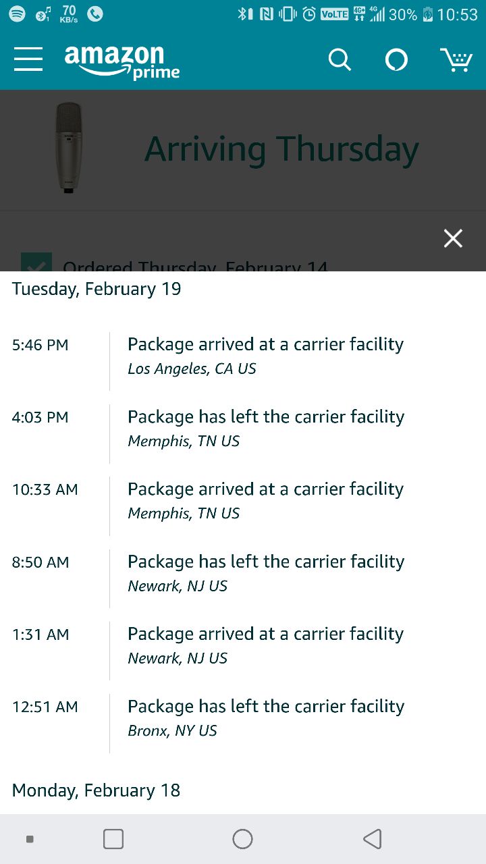Open the search magnifier icon
This screenshot has height=864, width=486.
coord(340,60)
